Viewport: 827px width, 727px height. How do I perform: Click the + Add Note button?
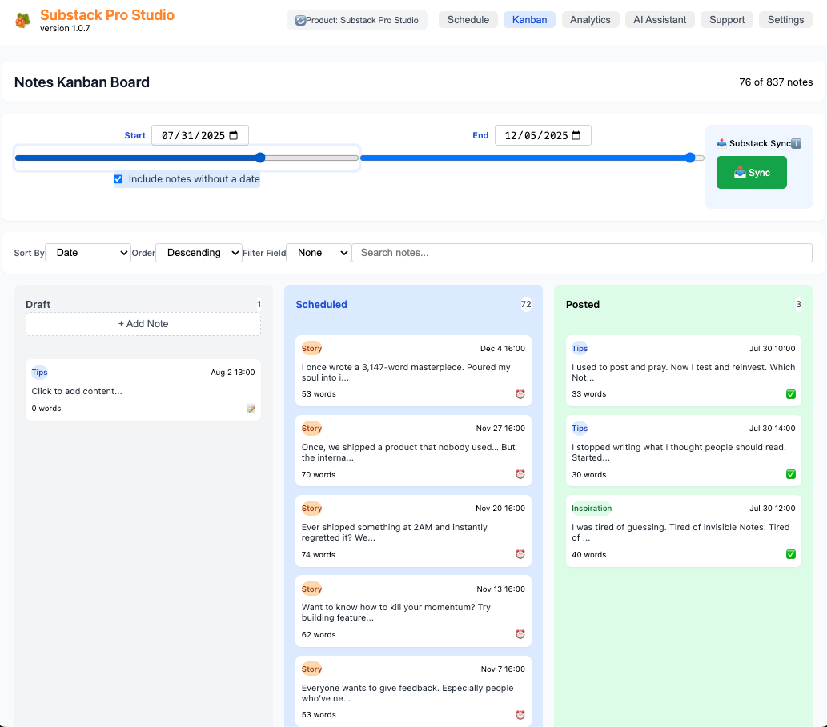(x=143, y=324)
